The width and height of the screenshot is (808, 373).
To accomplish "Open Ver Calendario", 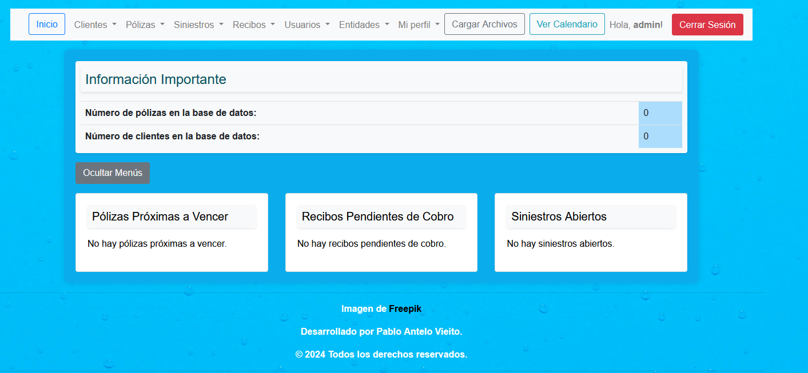I will pyautogui.click(x=567, y=25).
